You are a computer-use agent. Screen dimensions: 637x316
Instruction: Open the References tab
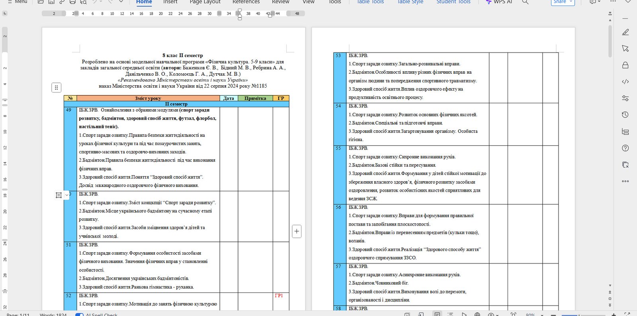pyautogui.click(x=246, y=2)
